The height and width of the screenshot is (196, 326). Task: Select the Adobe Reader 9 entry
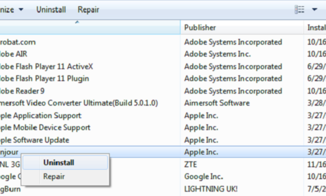tap(22, 91)
